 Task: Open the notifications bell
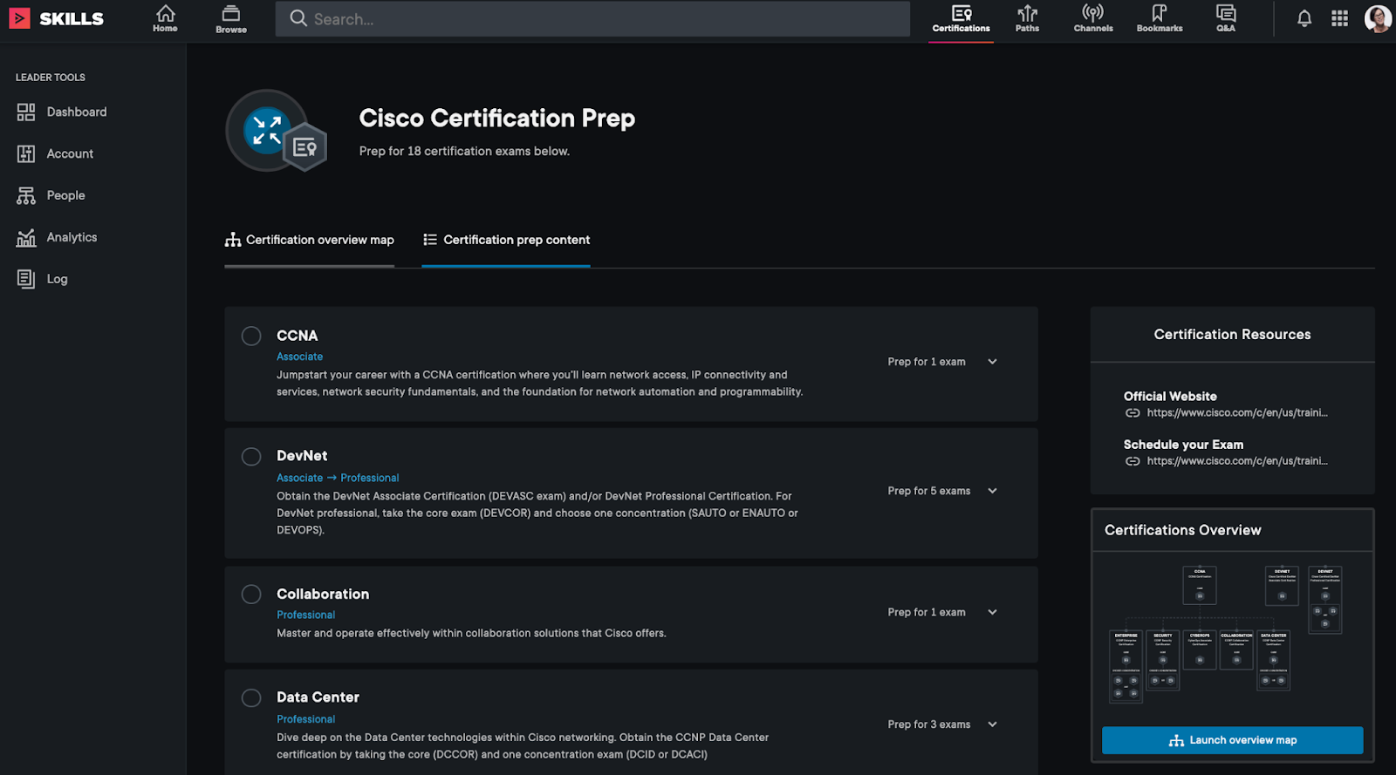pyautogui.click(x=1304, y=18)
